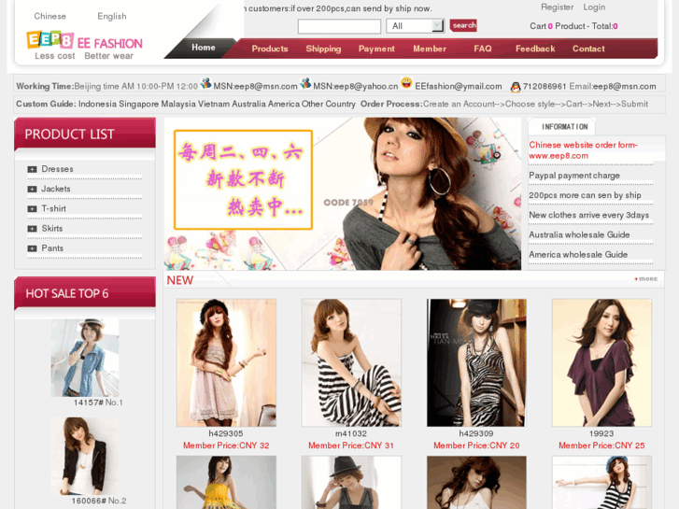Expand the T-shirt category plus icon
Image resolution: width=679 pixels, height=509 pixels.
tap(32, 209)
